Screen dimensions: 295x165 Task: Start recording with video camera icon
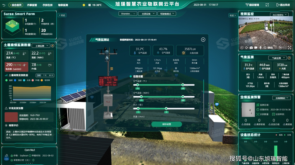(x=256, y=48)
